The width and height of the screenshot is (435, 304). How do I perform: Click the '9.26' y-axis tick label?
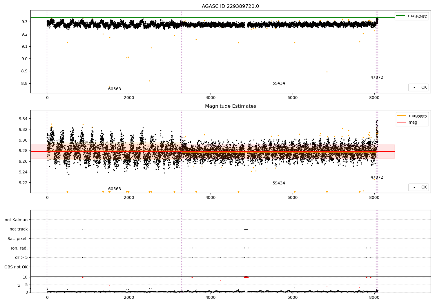click(23, 162)
